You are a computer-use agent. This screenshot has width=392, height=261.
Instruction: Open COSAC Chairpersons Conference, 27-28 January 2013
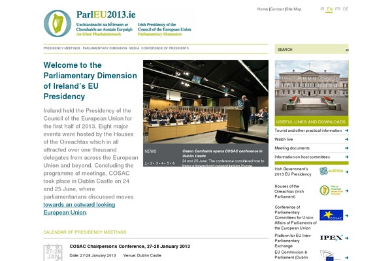(x=130, y=246)
